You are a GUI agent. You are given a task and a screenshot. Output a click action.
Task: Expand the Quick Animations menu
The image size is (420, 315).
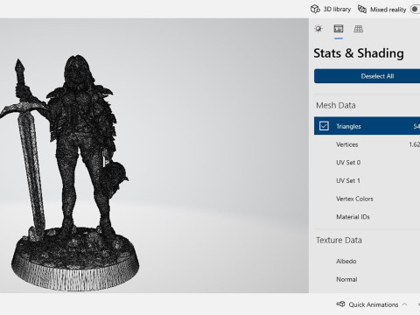point(372,304)
